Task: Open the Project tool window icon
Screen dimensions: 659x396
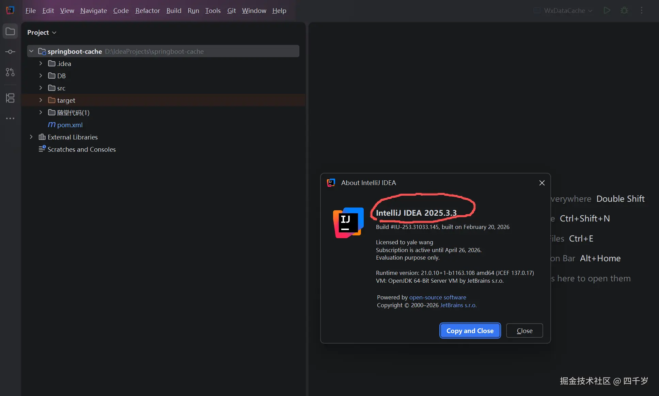Action: [x=10, y=32]
